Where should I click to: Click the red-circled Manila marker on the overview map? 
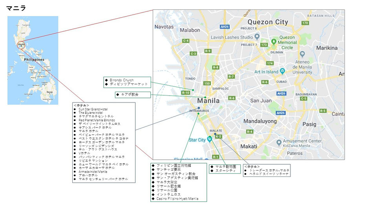(21, 45)
